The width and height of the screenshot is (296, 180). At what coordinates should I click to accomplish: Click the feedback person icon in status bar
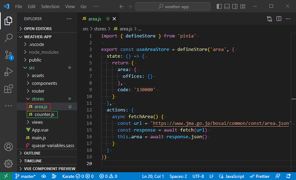click(x=278, y=176)
